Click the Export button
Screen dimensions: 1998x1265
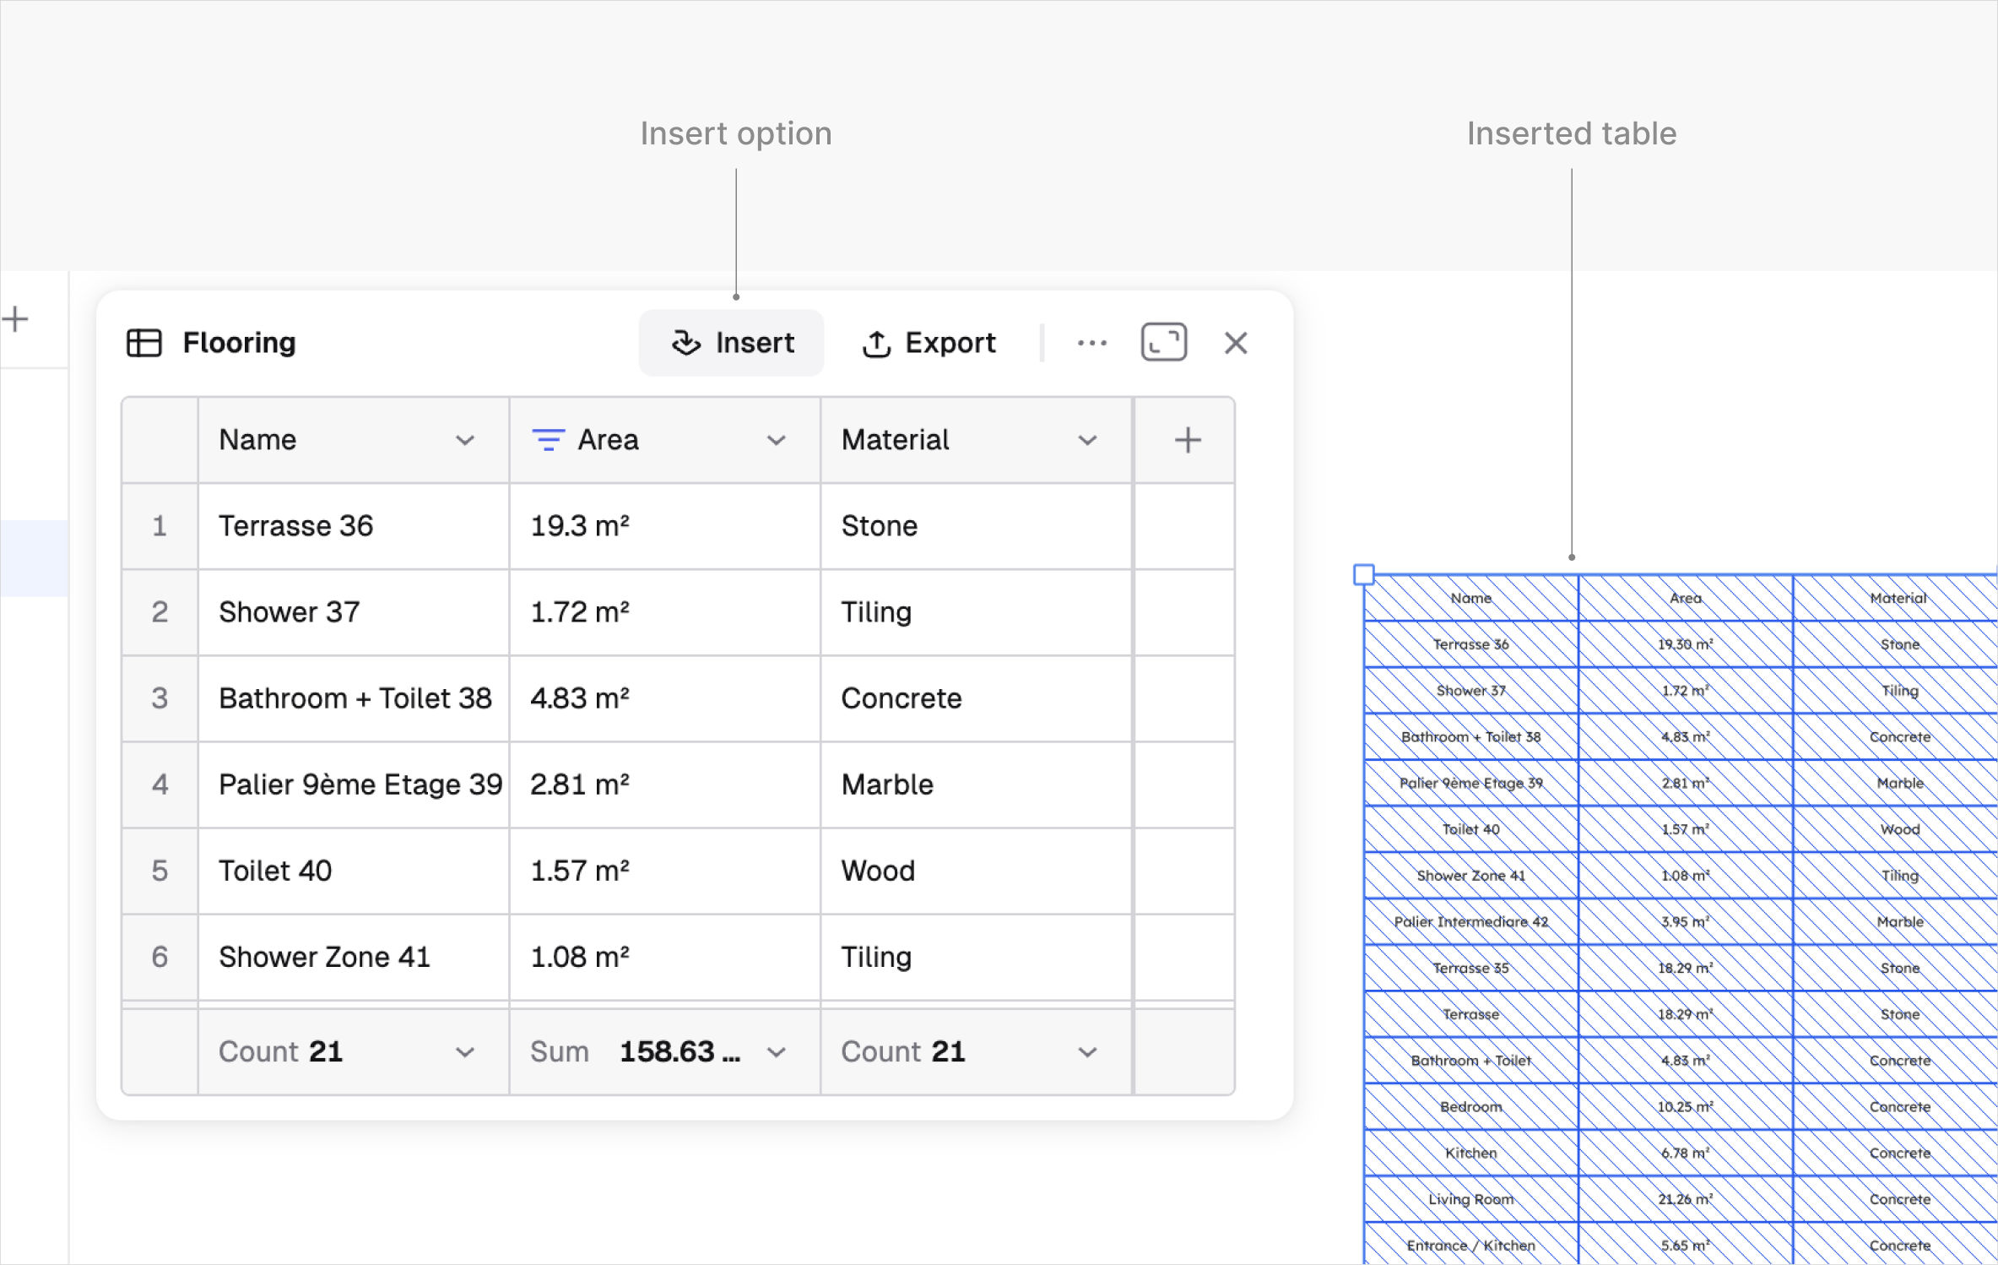[929, 343]
